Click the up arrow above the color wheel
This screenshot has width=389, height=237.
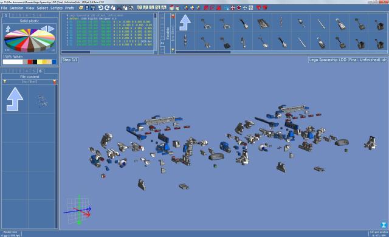tap(8, 29)
